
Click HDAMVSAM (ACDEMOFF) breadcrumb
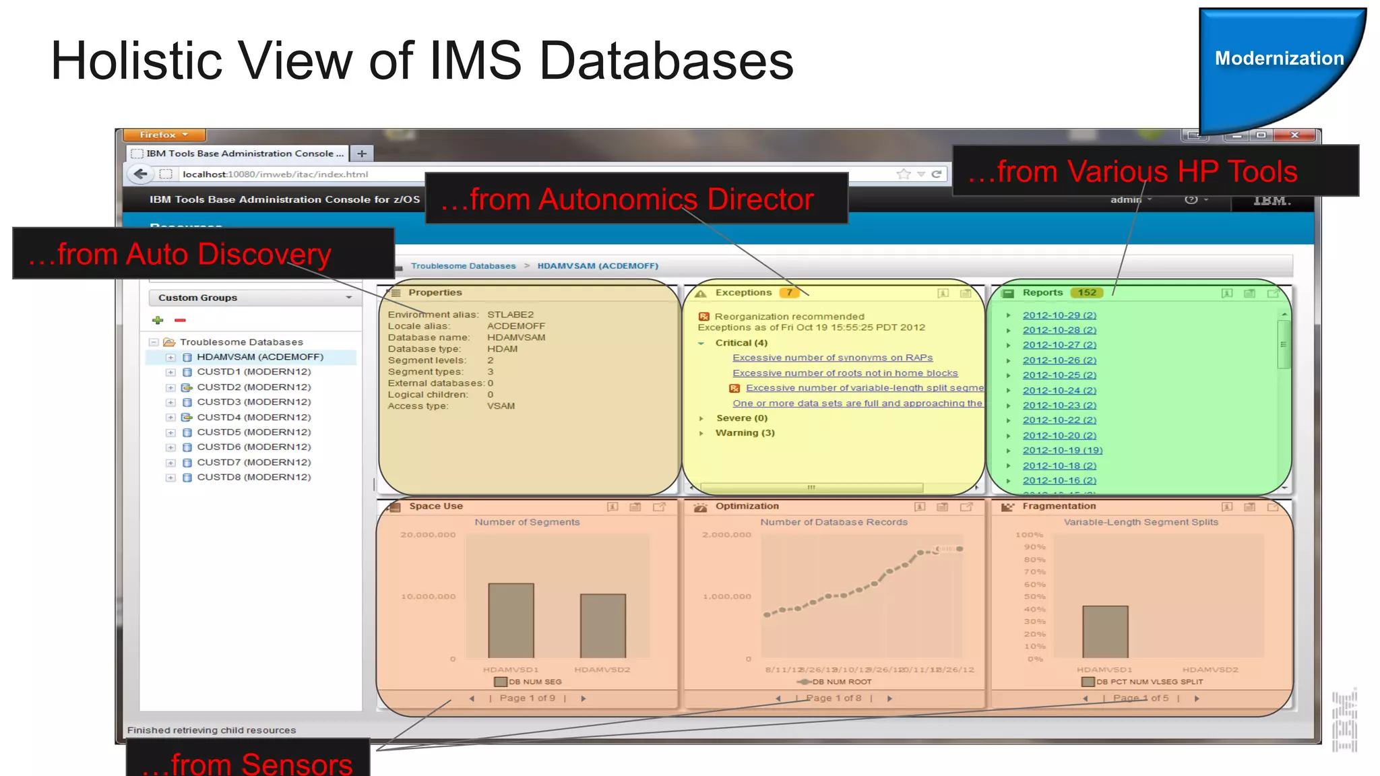[598, 266]
